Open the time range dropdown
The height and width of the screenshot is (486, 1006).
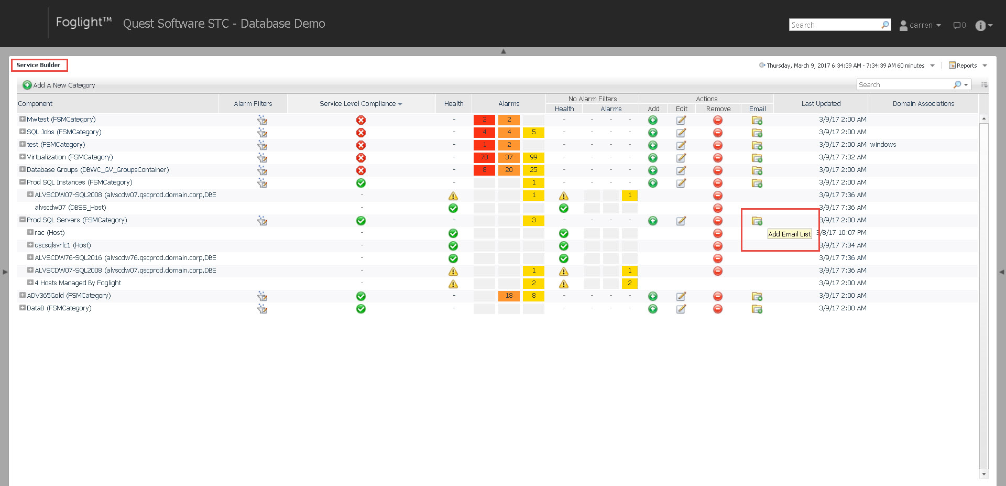[x=932, y=66]
